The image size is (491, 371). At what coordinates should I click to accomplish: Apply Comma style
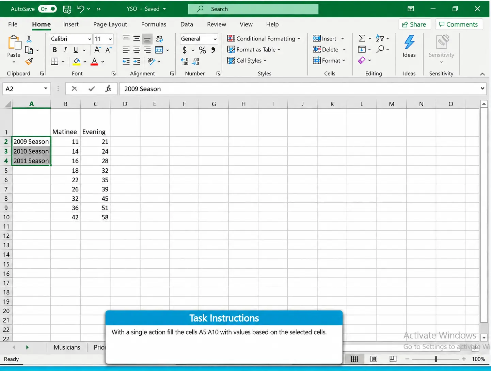pos(213,50)
